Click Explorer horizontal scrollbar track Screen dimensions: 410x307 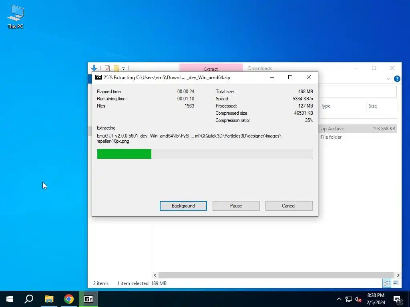[276, 275]
